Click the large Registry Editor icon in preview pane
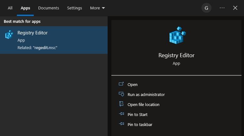The height and width of the screenshot is (136, 244). pos(176,35)
